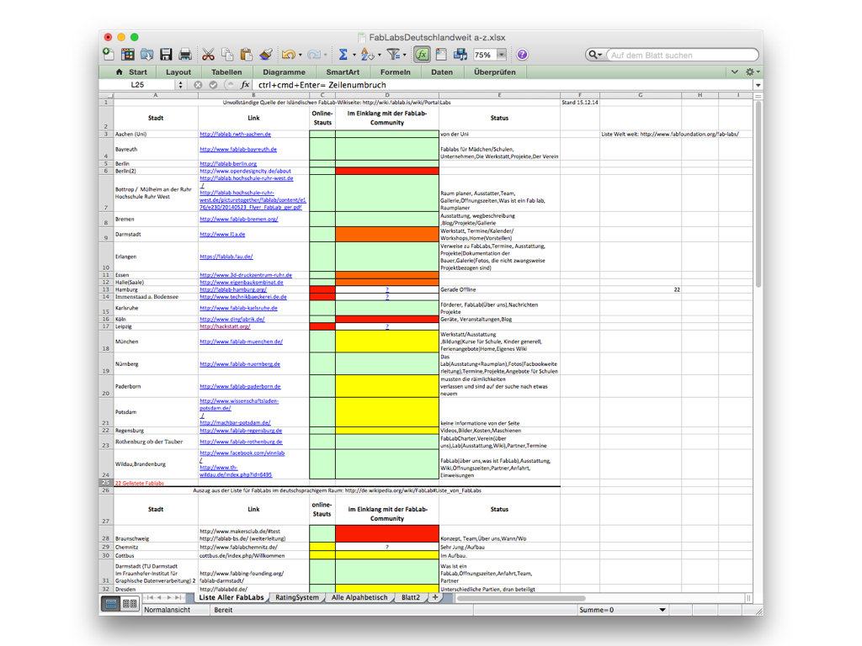Click the Cut (scissors) icon

pyautogui.click(x=208, y=55)
